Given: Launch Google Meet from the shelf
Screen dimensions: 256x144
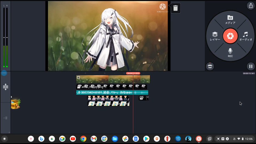Looking at the screenshot, I should 62,139.
